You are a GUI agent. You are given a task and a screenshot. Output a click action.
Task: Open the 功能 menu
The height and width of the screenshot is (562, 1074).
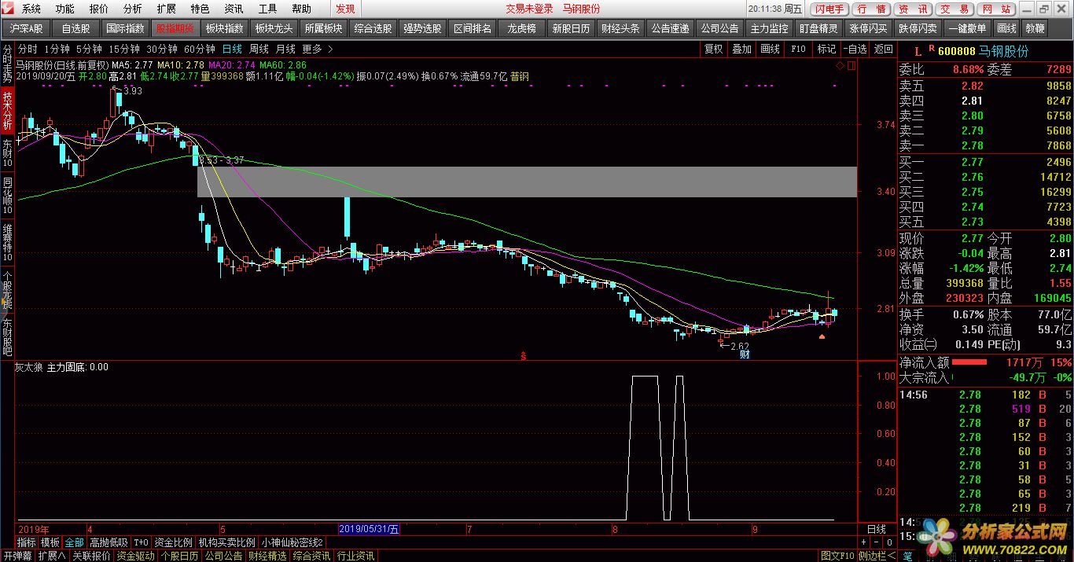[65, 9]
